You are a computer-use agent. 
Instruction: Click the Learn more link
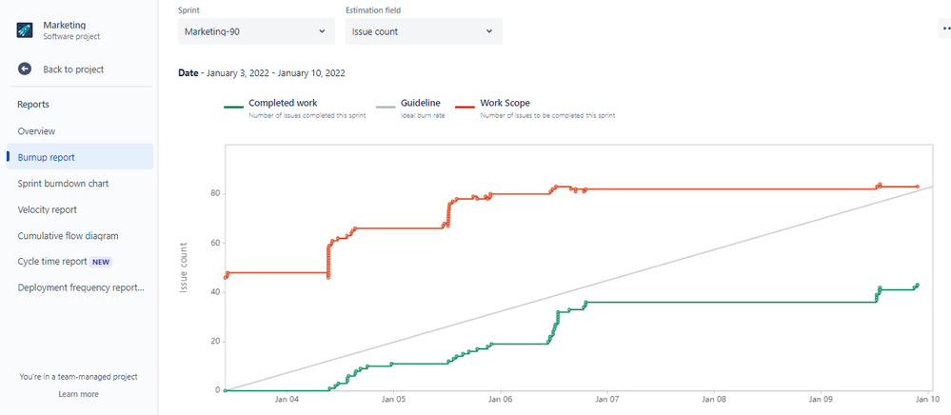click(78, 393)
